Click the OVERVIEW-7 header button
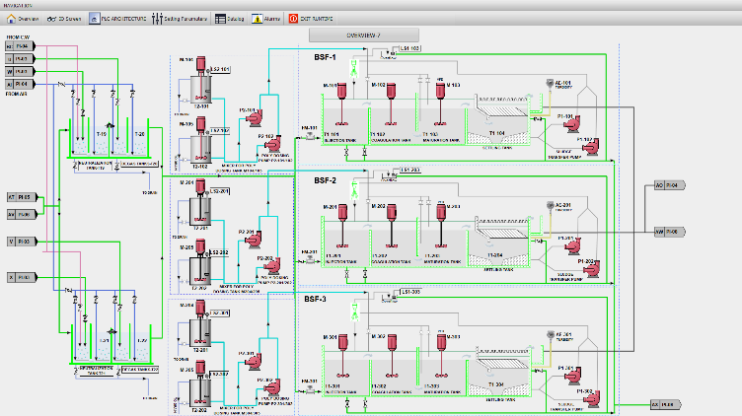The image size is (742, 416). click(363, 35)
